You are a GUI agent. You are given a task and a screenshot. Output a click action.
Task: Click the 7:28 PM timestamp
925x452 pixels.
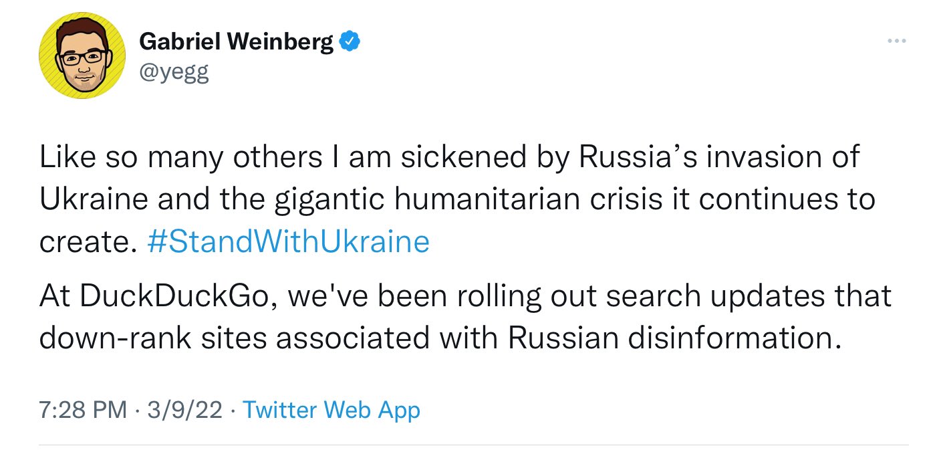(82, 409)
